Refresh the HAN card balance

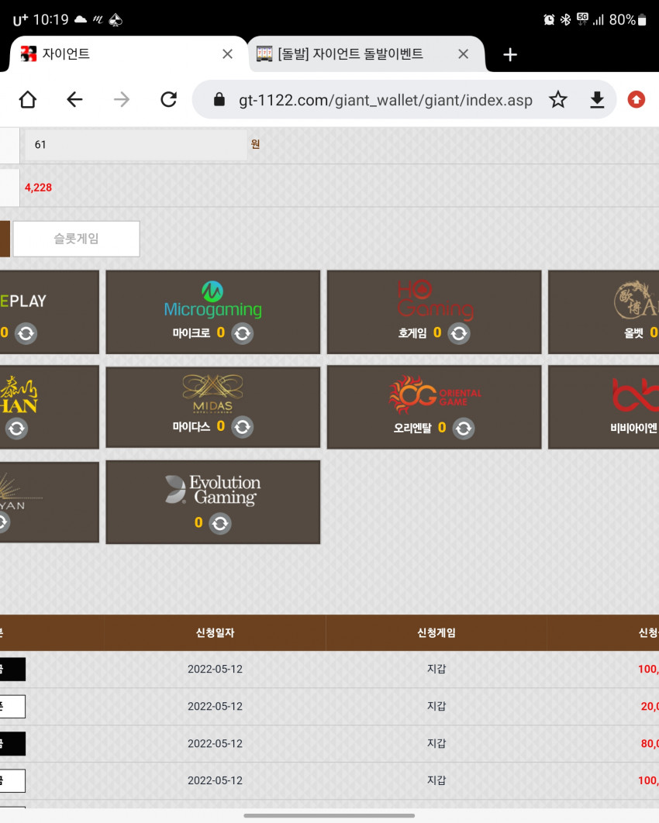[x=16, y=429]
